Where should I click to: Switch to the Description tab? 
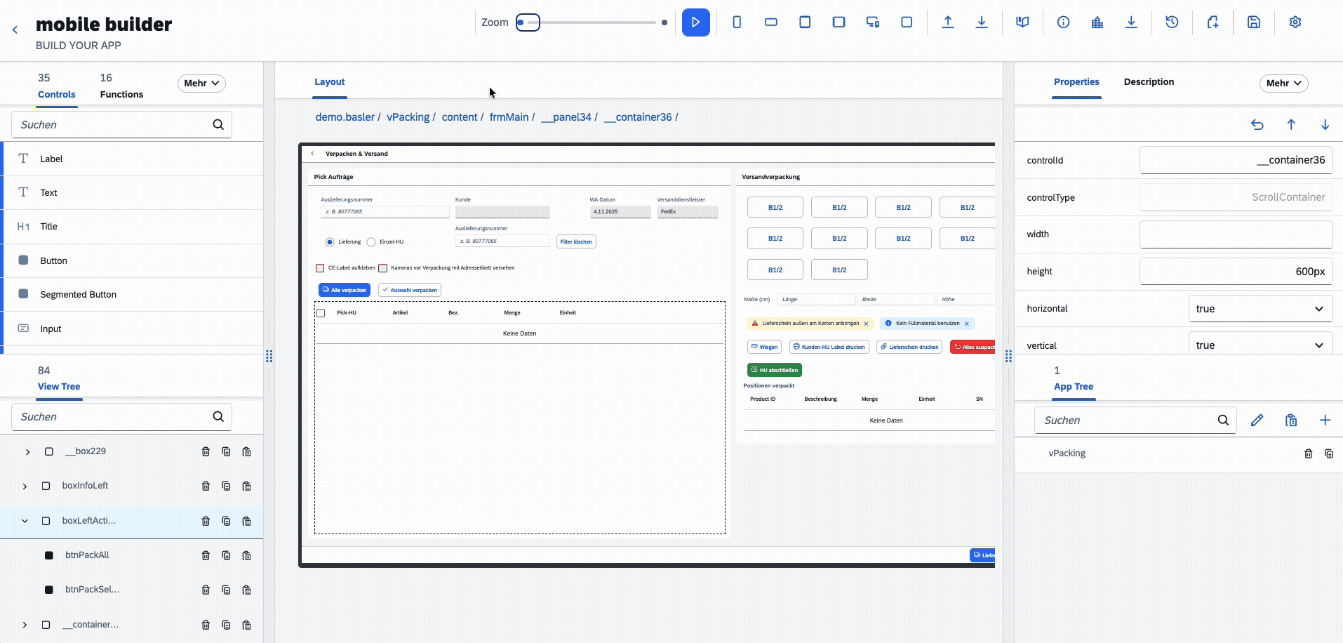(1148, 82)
